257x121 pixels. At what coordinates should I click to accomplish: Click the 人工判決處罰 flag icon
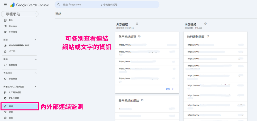pyautogui.click(x=5, y=92)
